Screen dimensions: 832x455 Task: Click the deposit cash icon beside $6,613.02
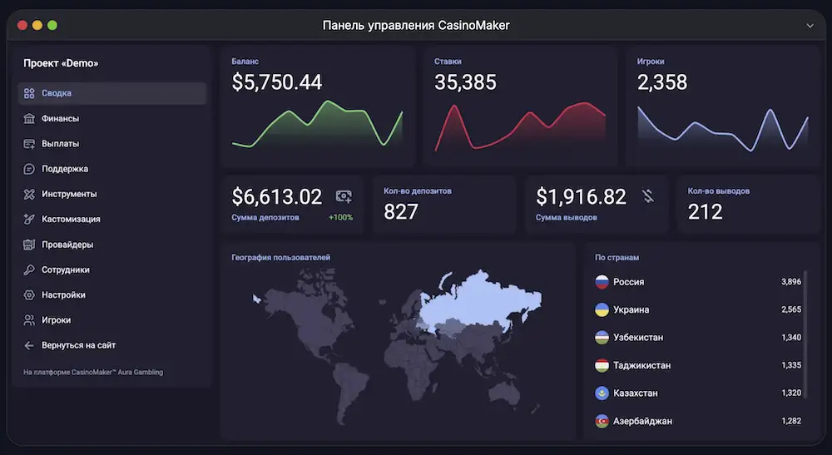[344, 196]
